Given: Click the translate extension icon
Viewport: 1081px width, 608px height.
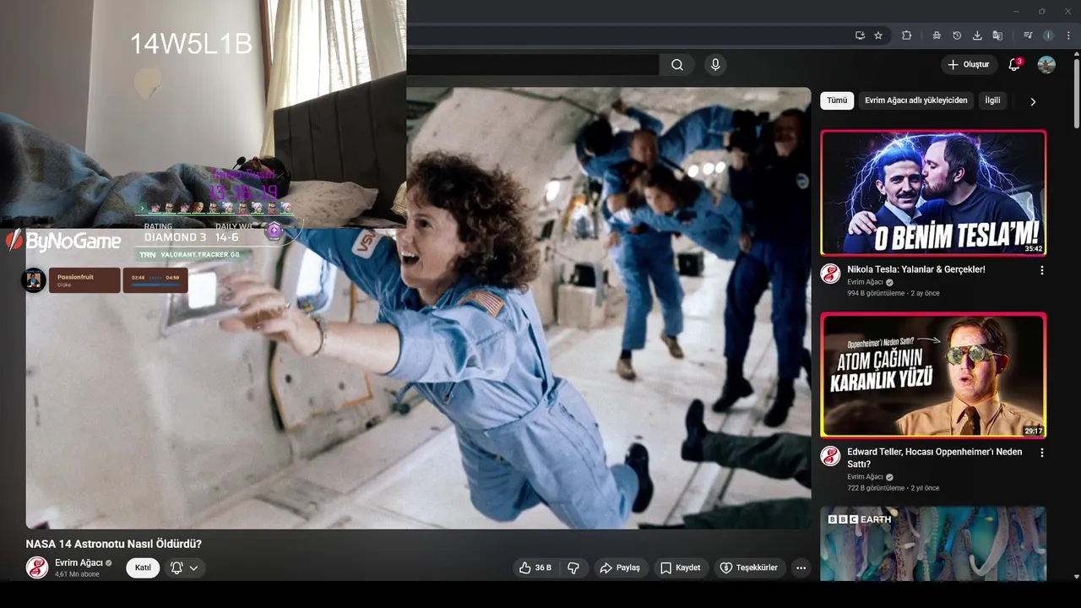Looking at the screenshot, I should pyautogui.click(x=997, y=35).
